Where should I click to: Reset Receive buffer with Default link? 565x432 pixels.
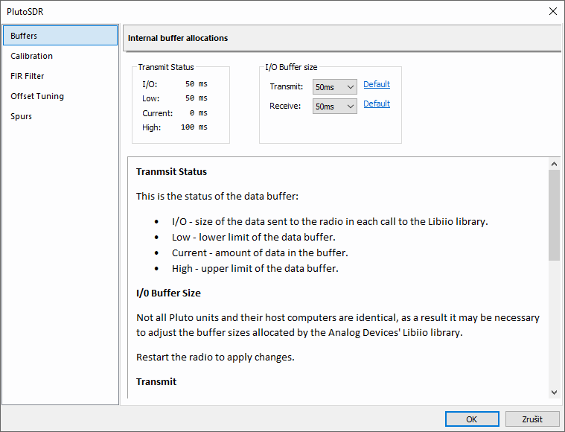tap(377, 104)
